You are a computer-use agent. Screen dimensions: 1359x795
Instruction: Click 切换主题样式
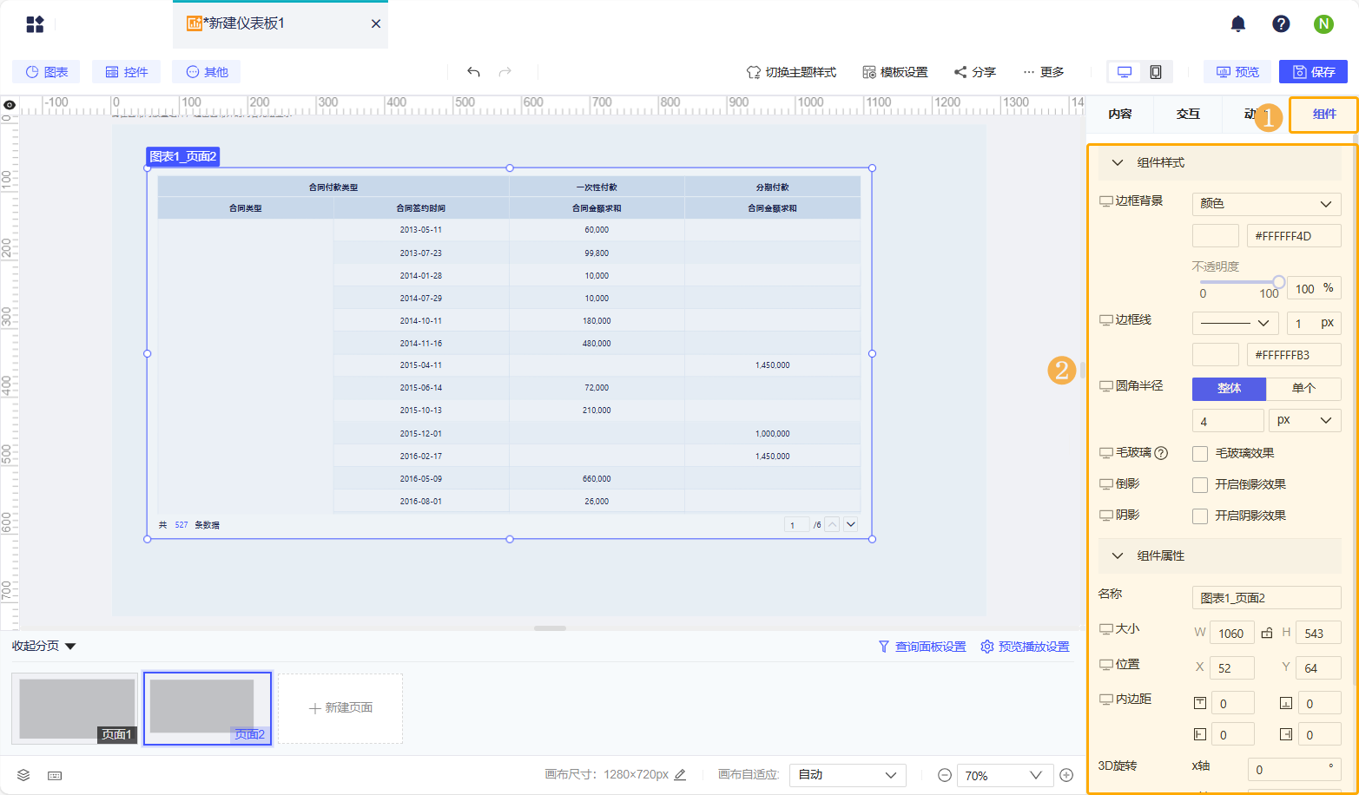(x=791, y=72)
